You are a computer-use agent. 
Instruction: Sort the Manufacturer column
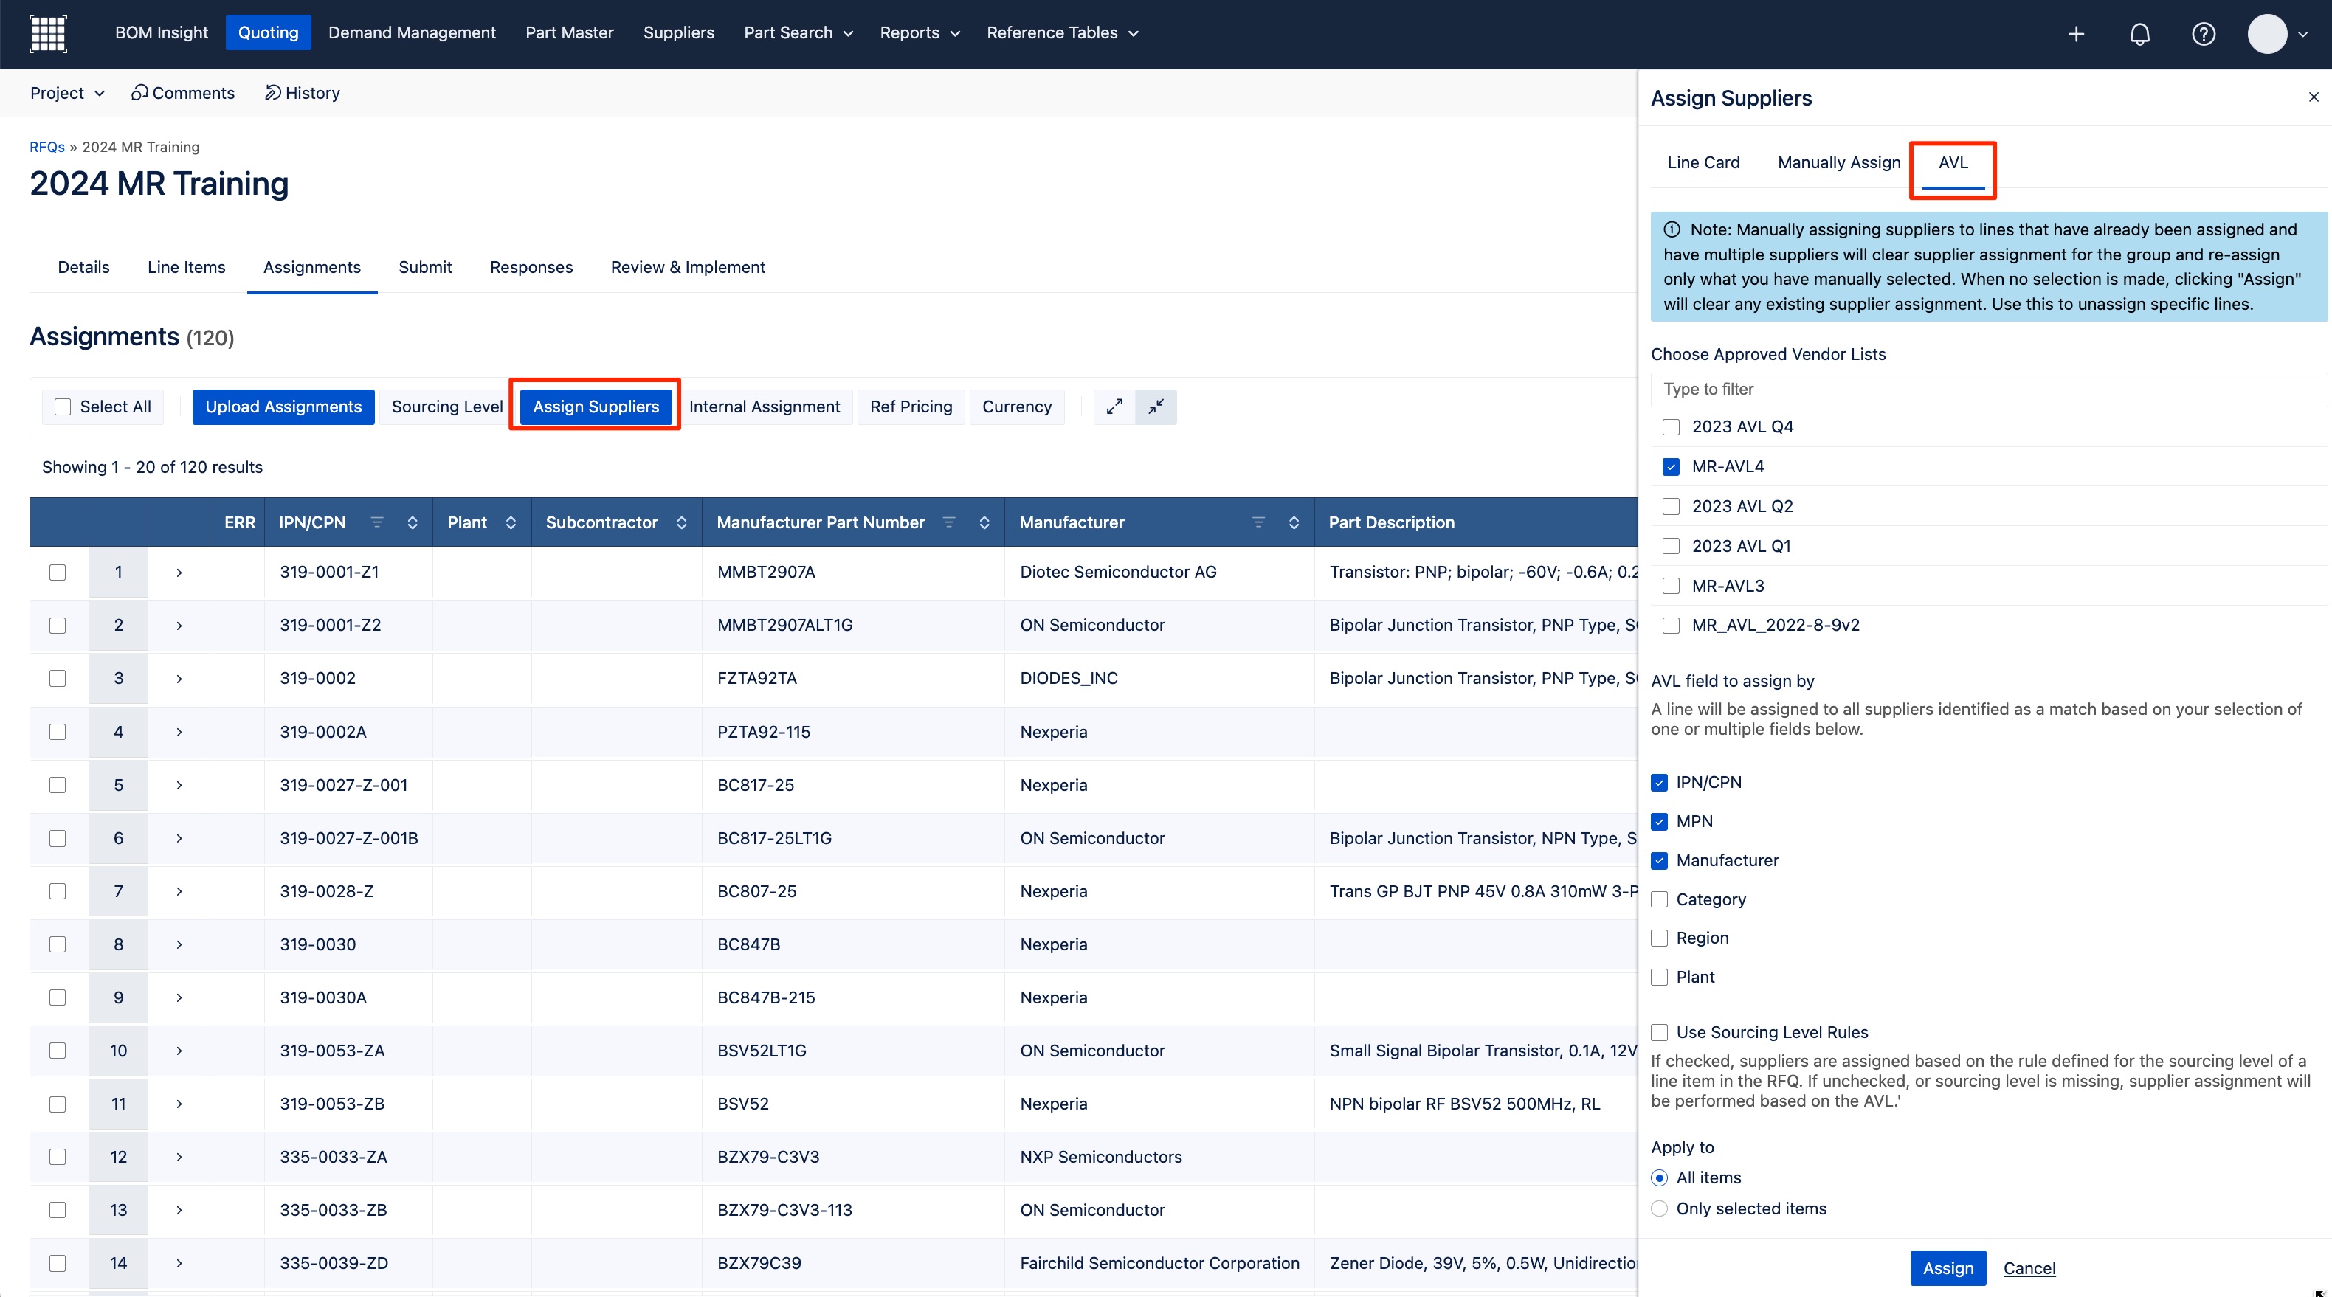point(1294,522)
